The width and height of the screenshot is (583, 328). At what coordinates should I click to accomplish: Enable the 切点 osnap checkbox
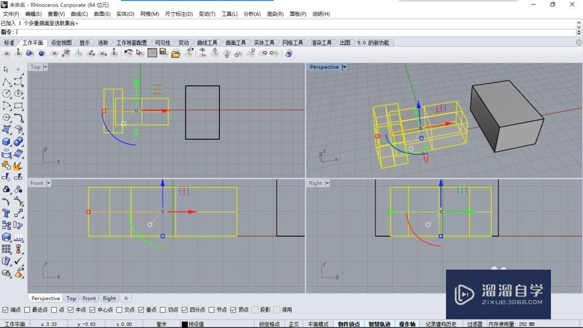pos(163,310)
